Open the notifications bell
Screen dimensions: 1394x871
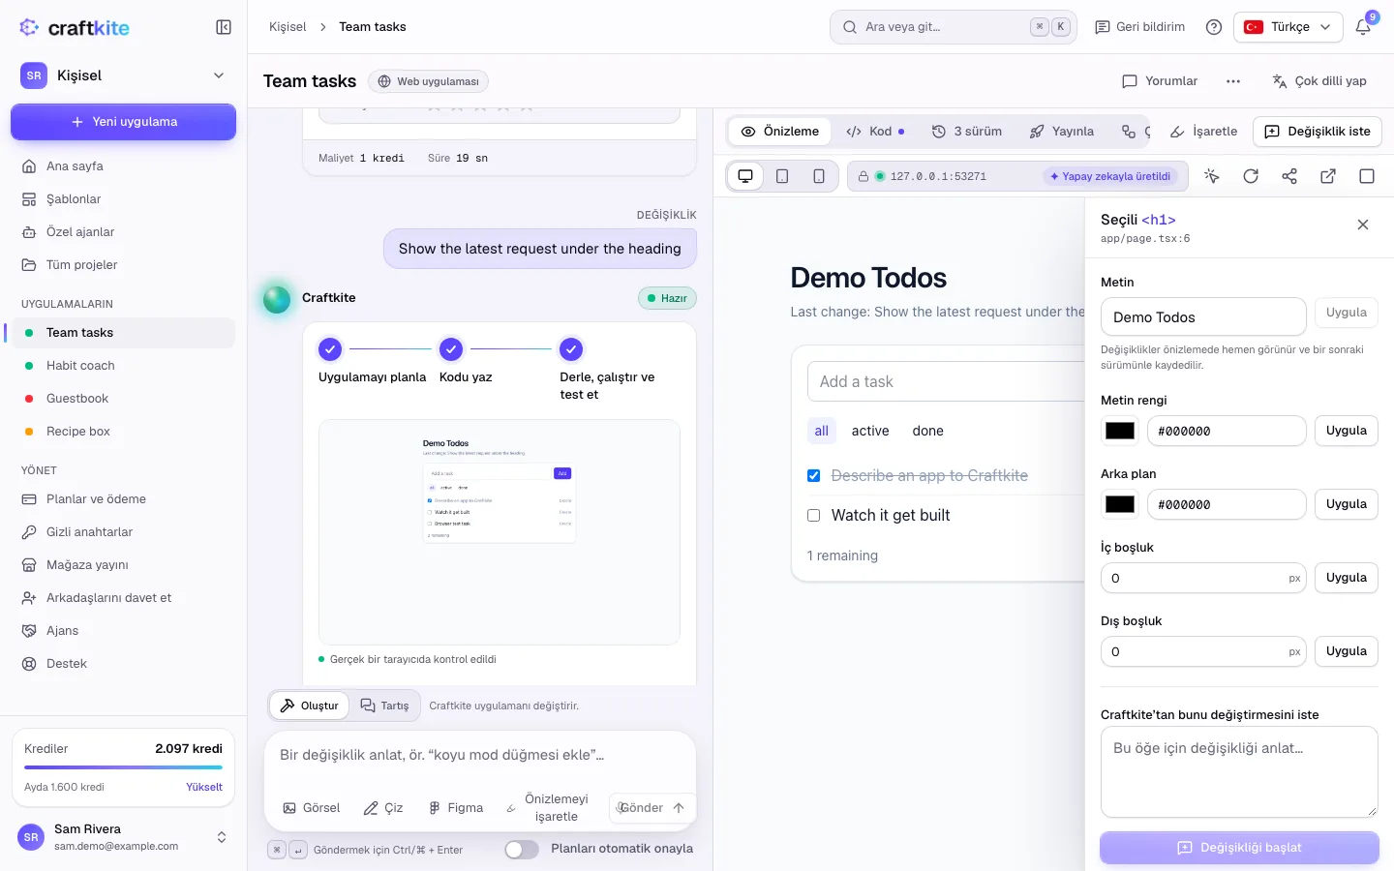(1363, 27)
